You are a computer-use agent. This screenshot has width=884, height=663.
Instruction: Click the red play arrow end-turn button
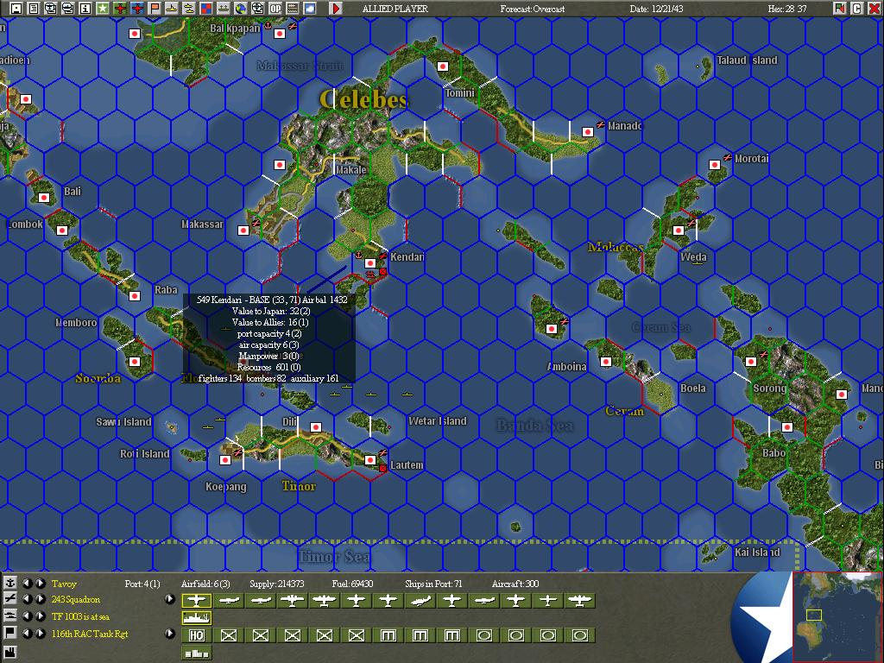(336, 8)
